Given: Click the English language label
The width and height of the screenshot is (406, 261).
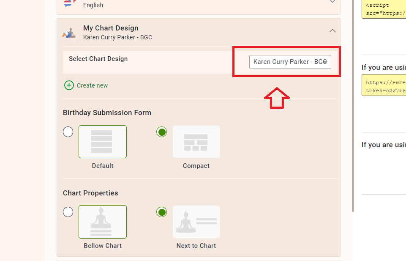Looking at the screenshot, I should pos(93,5).
